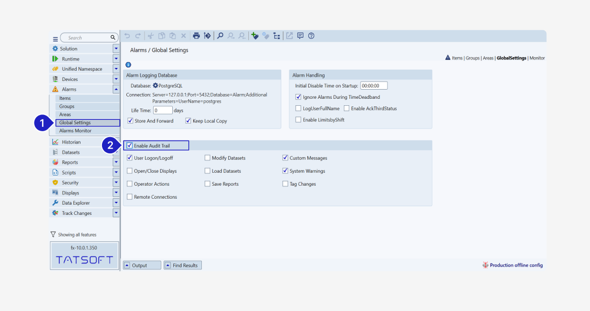Open the Help question mark icon
The image size is (590, 311).
click(x=311, y=36)
